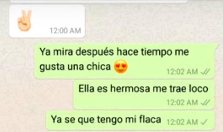Tap the word 'hermosa' in the second green message
Viewport: 223px width, 132px height.
[x=130, y=89]
